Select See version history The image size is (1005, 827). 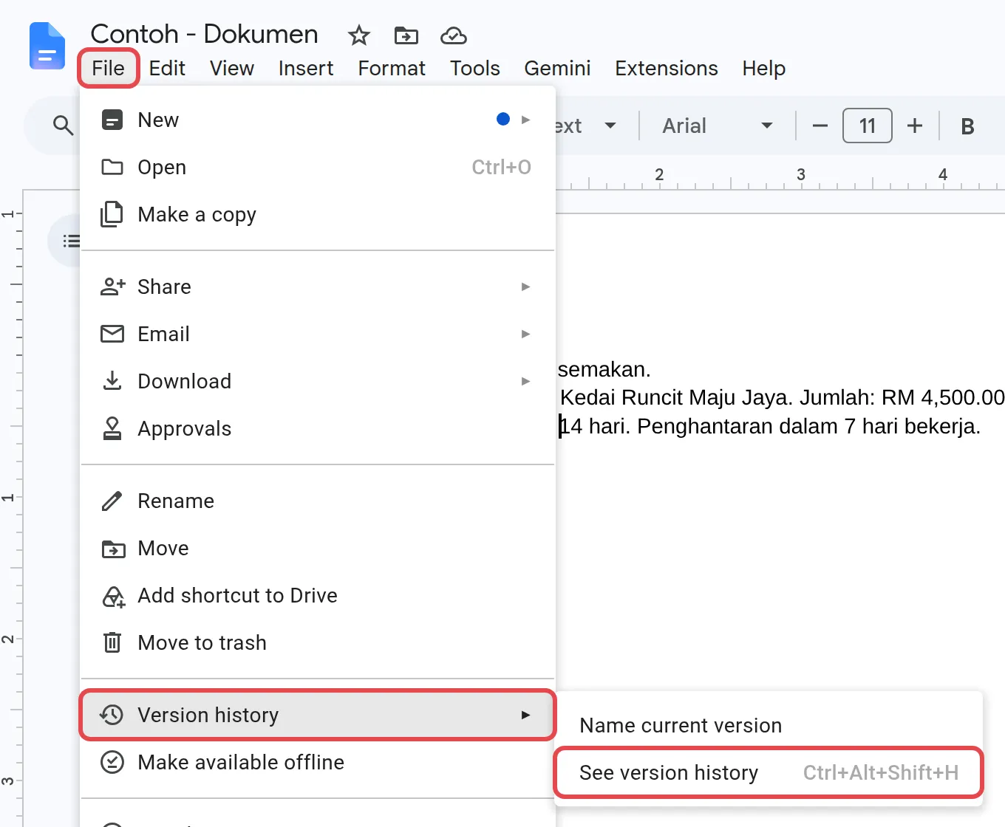(769, 772)
